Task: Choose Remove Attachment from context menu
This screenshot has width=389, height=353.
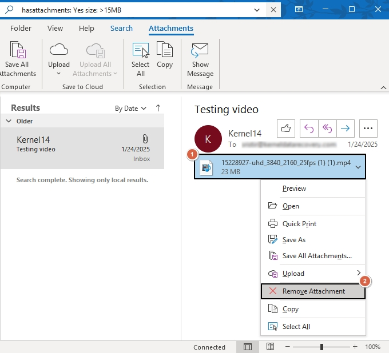Action: pyautogui.click(x=313, y=291)
